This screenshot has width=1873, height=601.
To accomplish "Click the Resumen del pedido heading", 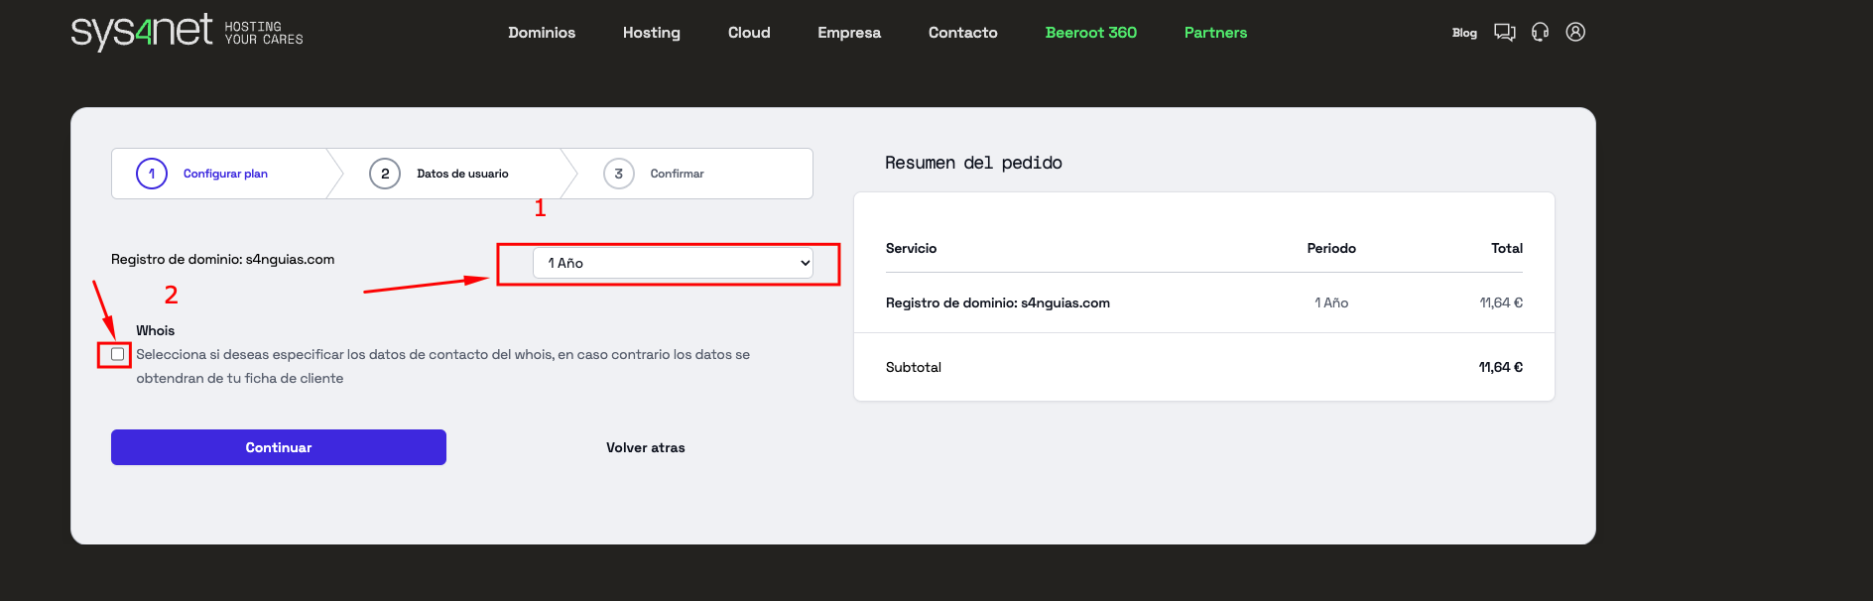I will click(x=973, y=163).
